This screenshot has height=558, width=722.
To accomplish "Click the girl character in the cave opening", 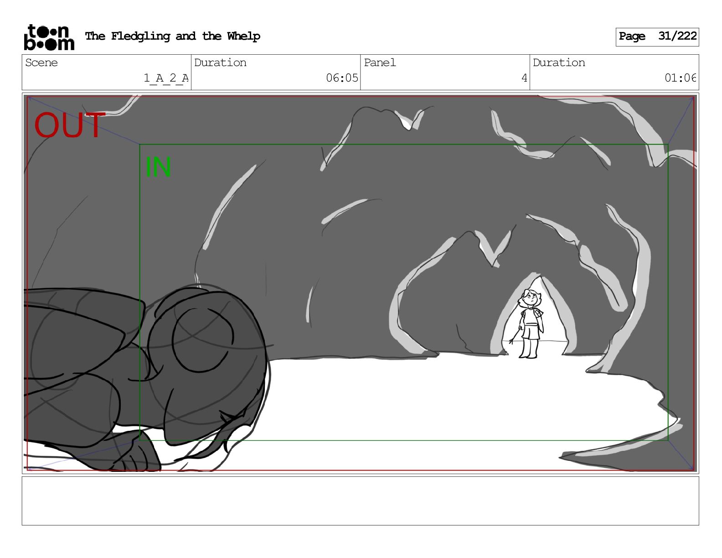I will 530,323.
